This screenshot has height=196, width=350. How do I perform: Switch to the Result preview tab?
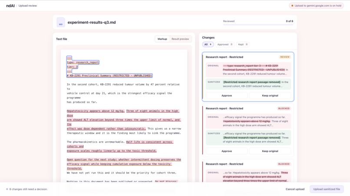[180, 39]
